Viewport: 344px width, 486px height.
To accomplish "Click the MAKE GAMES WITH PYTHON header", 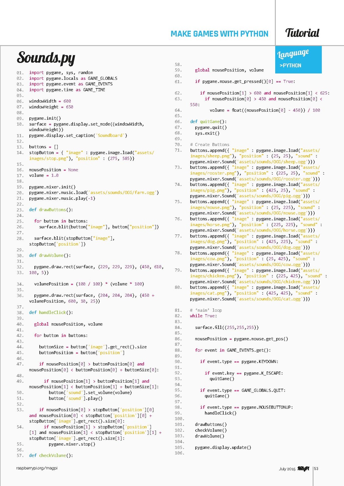I will (219, 34).
